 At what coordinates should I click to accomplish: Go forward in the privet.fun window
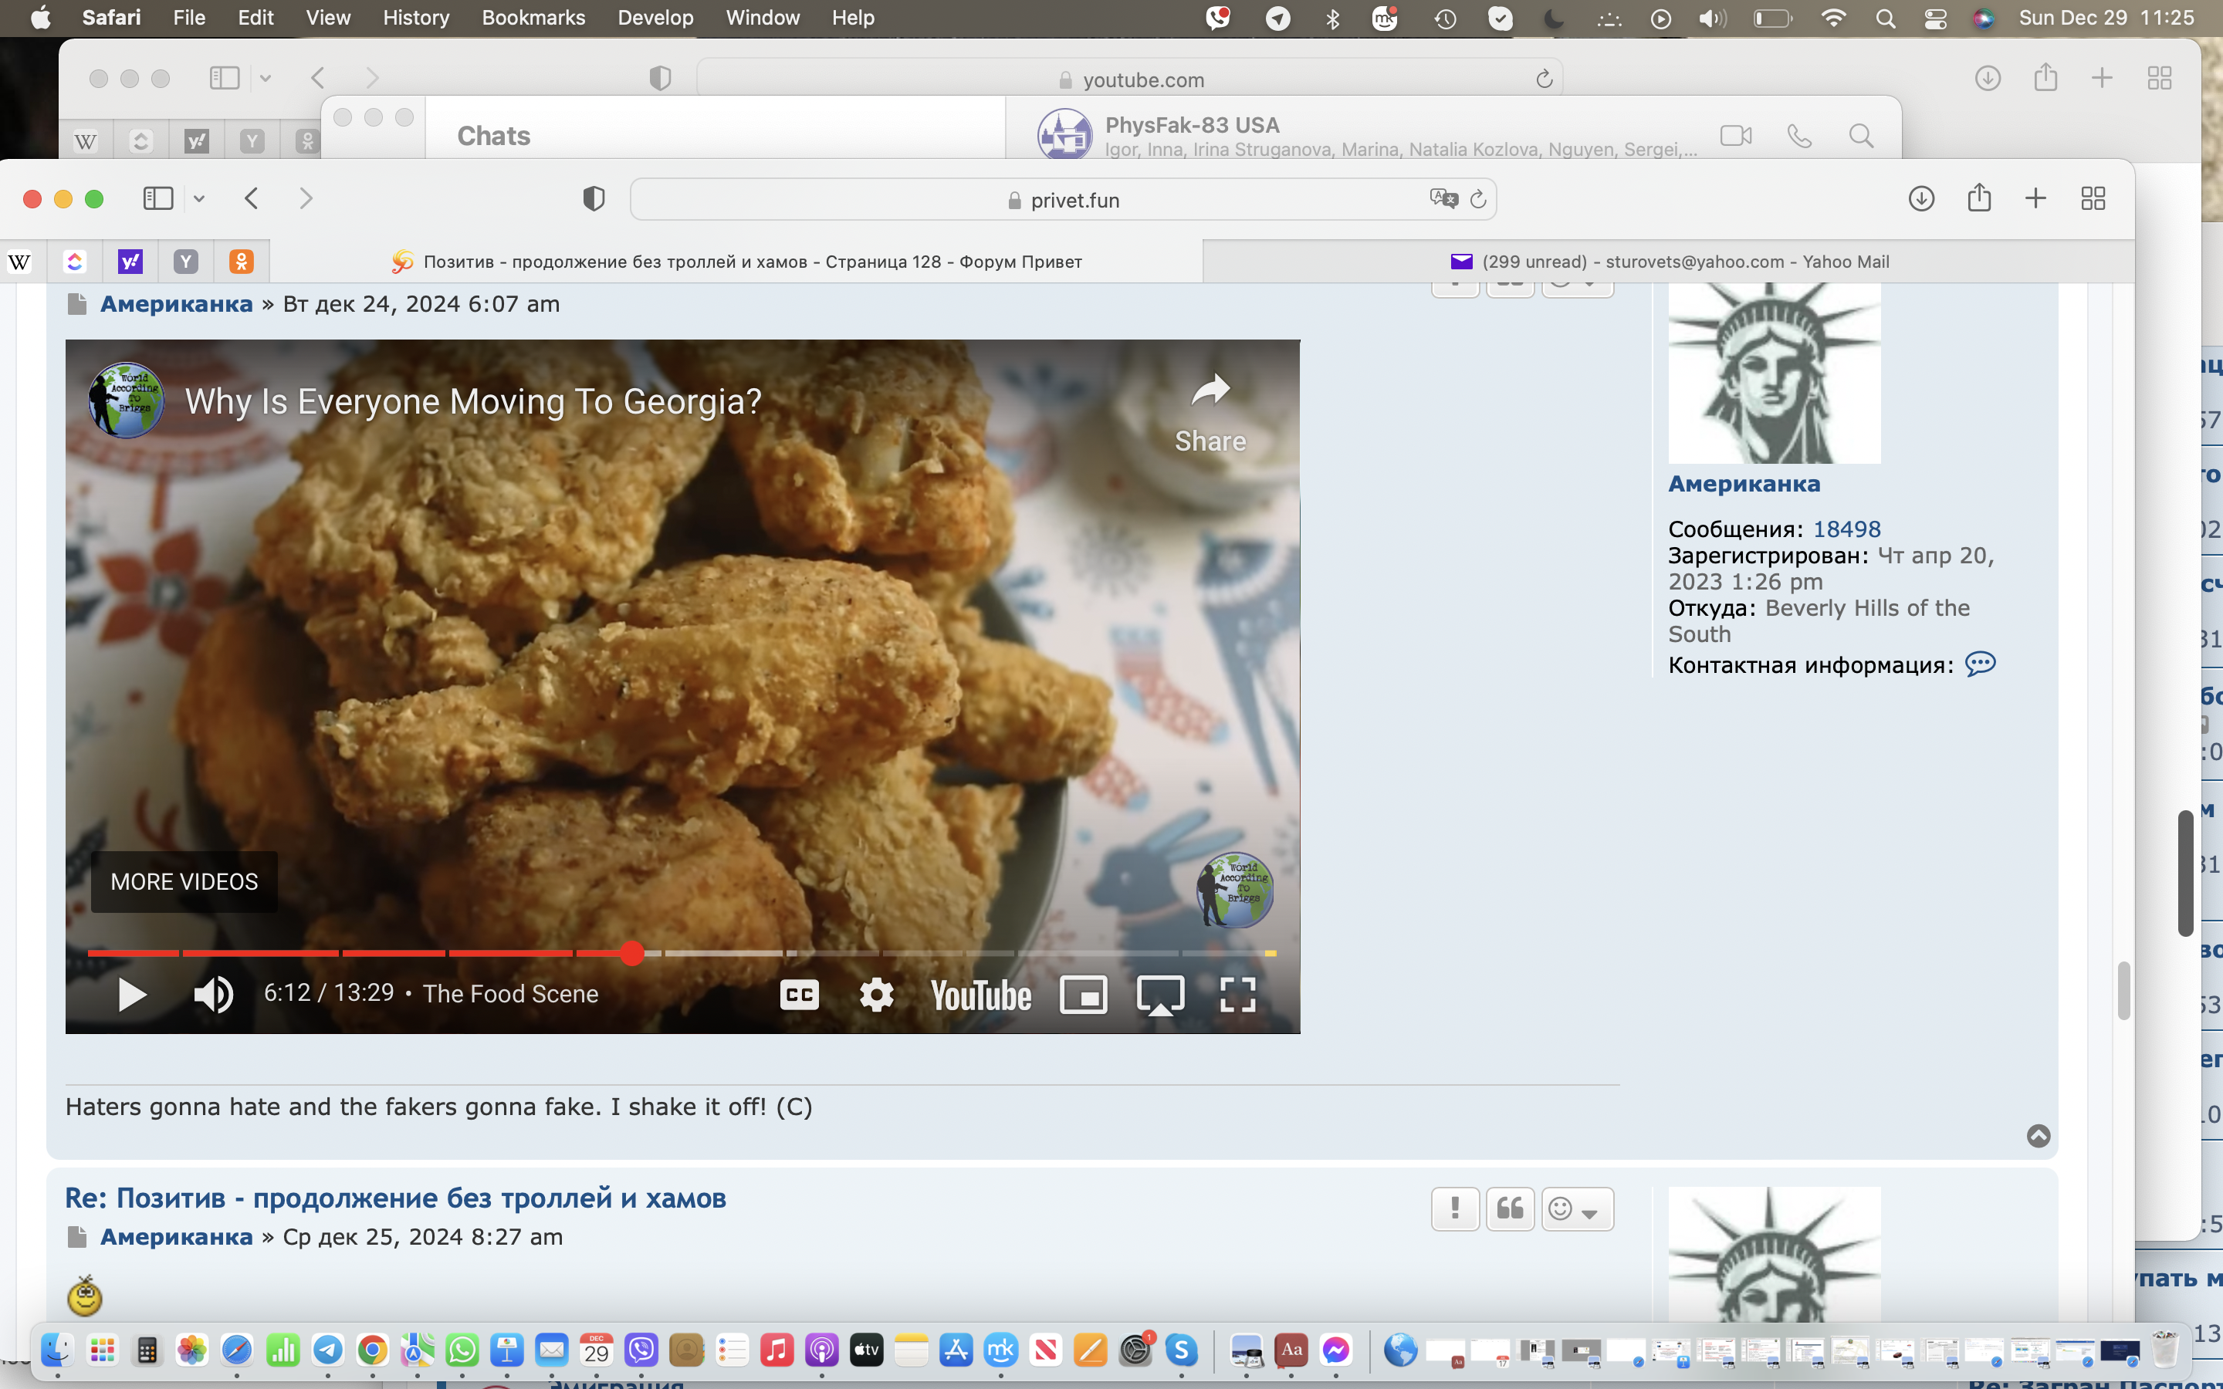coord(306,198)
